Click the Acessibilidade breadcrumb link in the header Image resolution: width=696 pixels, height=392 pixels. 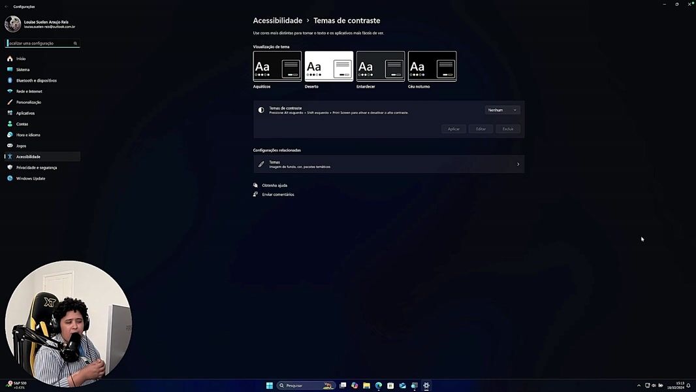[277, 20]
